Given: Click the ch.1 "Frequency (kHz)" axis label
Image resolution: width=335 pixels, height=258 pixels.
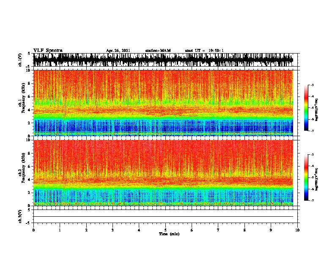Looking at the screenshot, I should (23, 98).
